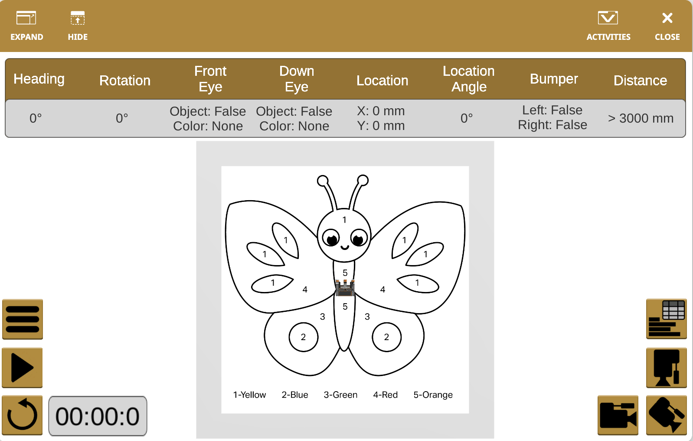This screenshot has height=441, width=693.
Task: Reset the playground with circular arrow
Action: (23, 415)
